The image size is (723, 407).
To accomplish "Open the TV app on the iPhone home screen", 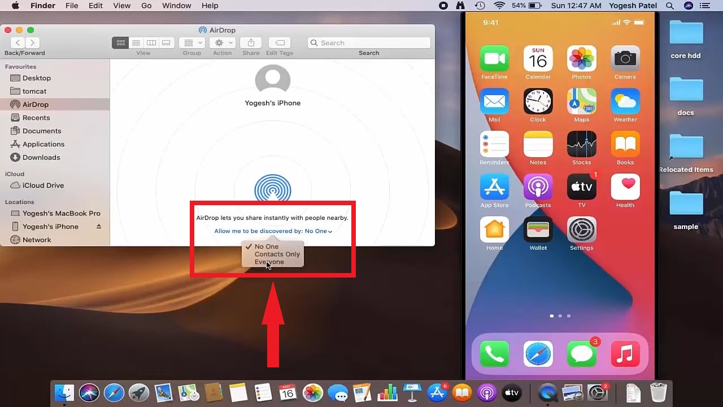I will pyautogui.click(x=582, y=187).
